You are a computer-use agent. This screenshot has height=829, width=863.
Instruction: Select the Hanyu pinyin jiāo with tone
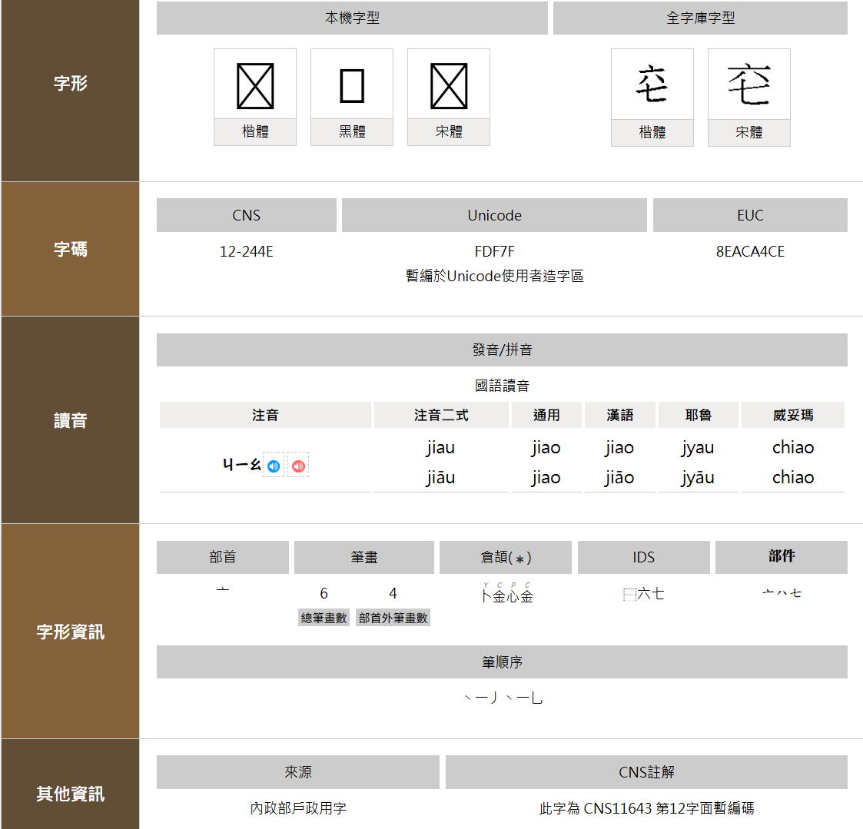619,477
